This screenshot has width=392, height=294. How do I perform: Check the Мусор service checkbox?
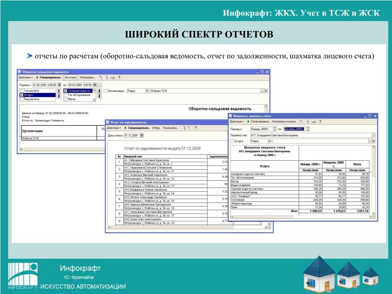click(x=65, y=99)
